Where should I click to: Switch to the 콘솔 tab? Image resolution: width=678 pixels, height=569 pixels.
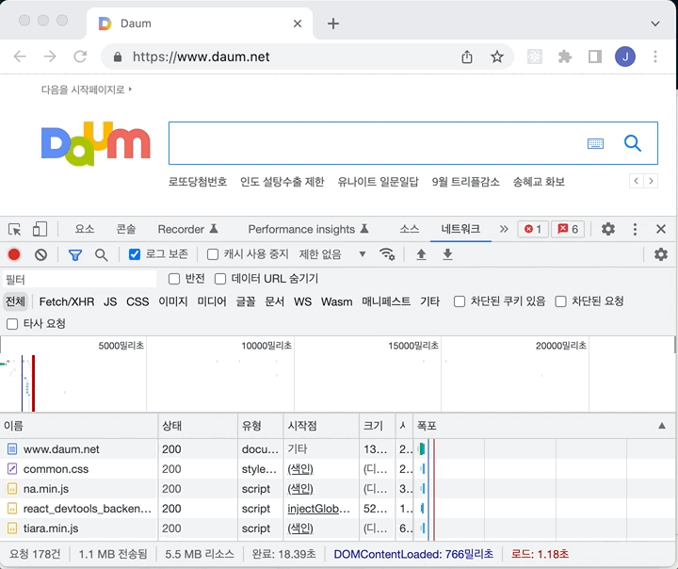(x=126, y=229)
